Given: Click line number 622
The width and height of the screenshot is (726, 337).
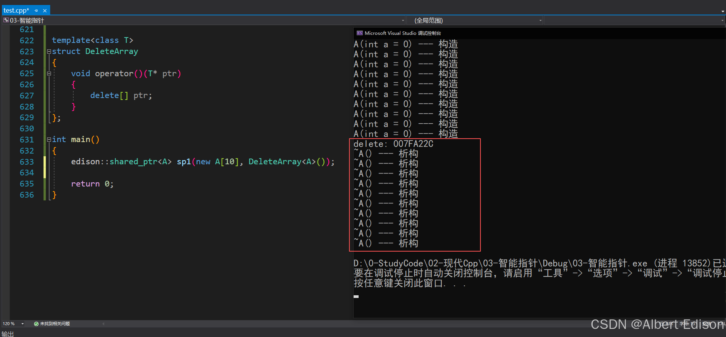Looking at the screenshot, I should 27,41.
